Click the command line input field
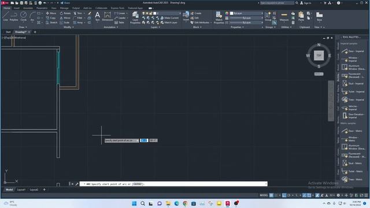This screenshot has height=208, width=370. click(x=173, y=184)
